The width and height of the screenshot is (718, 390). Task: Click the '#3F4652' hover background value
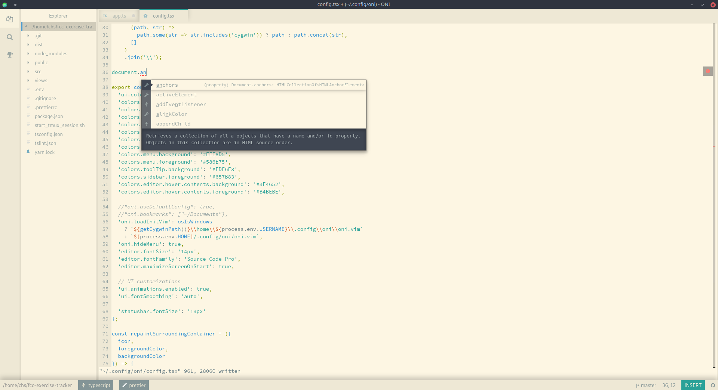pos(267,184)
